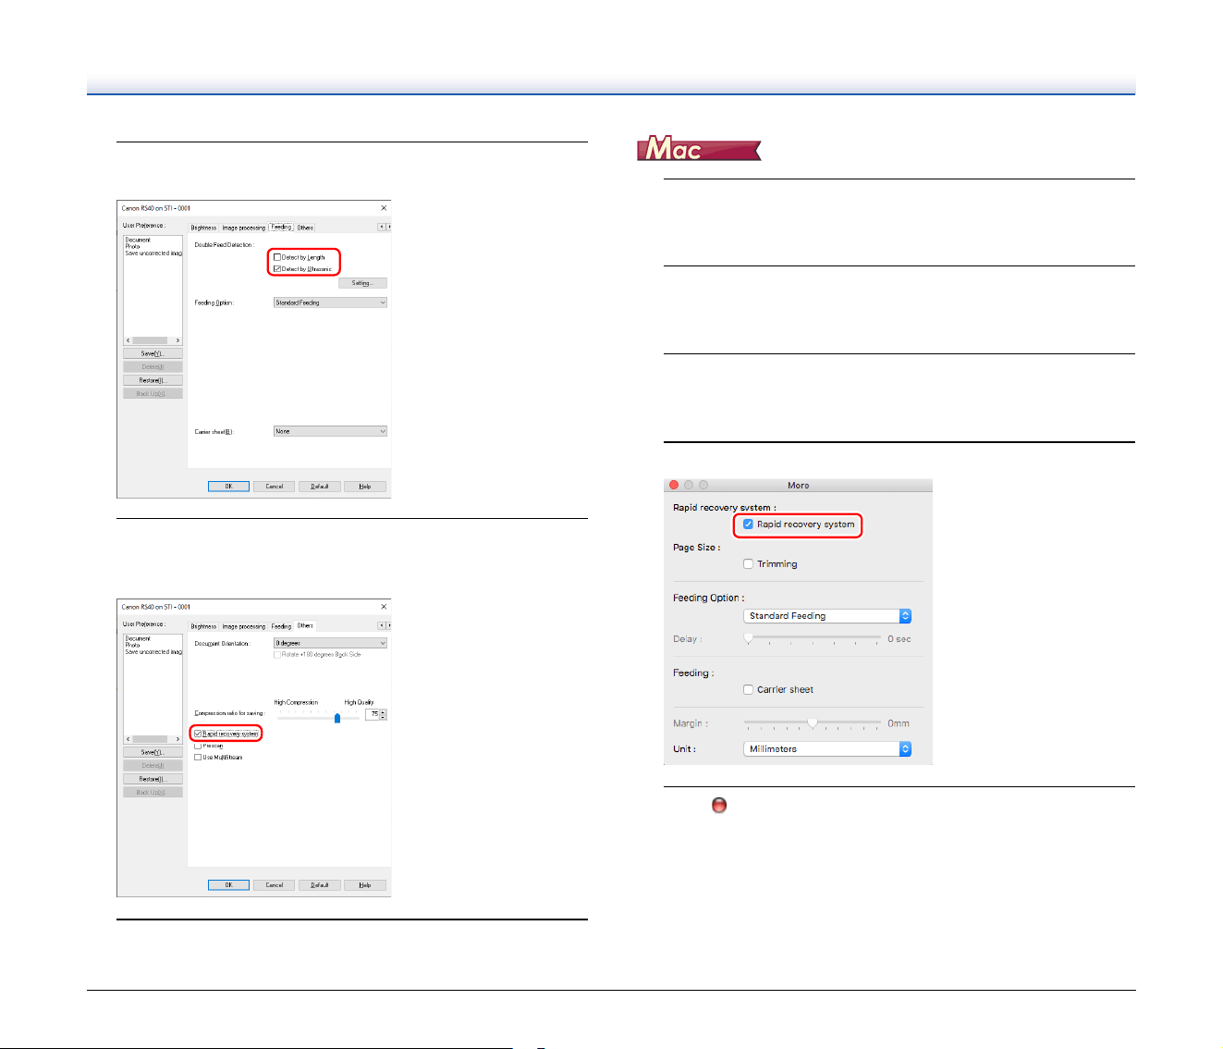This screenshot has height=1049, width=1223.
Task: Open Image processing tab in Document Orientation dialog
Action: [x=244, y=626]
